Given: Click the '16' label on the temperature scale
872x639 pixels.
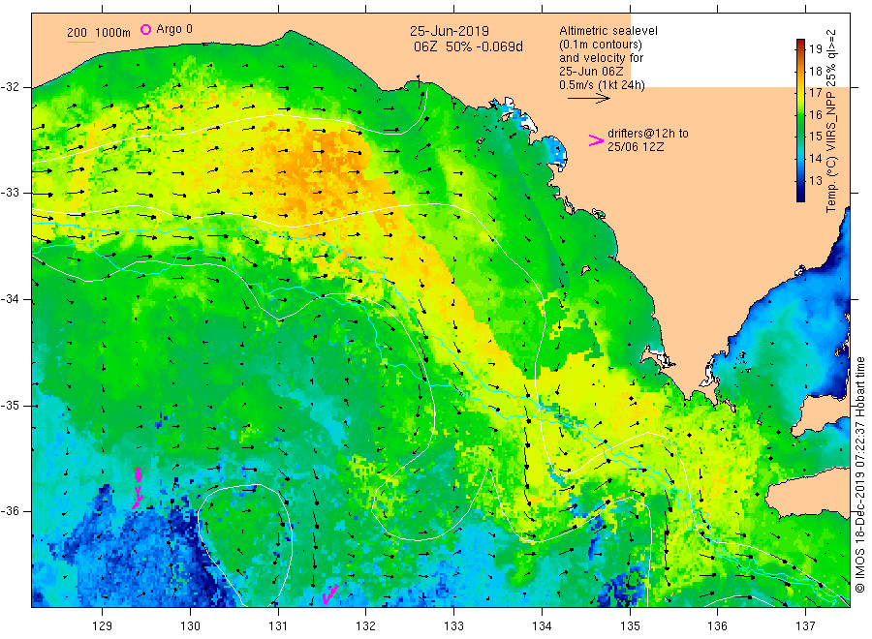Looking at the screenshot, I should click(x=816, y=115).
